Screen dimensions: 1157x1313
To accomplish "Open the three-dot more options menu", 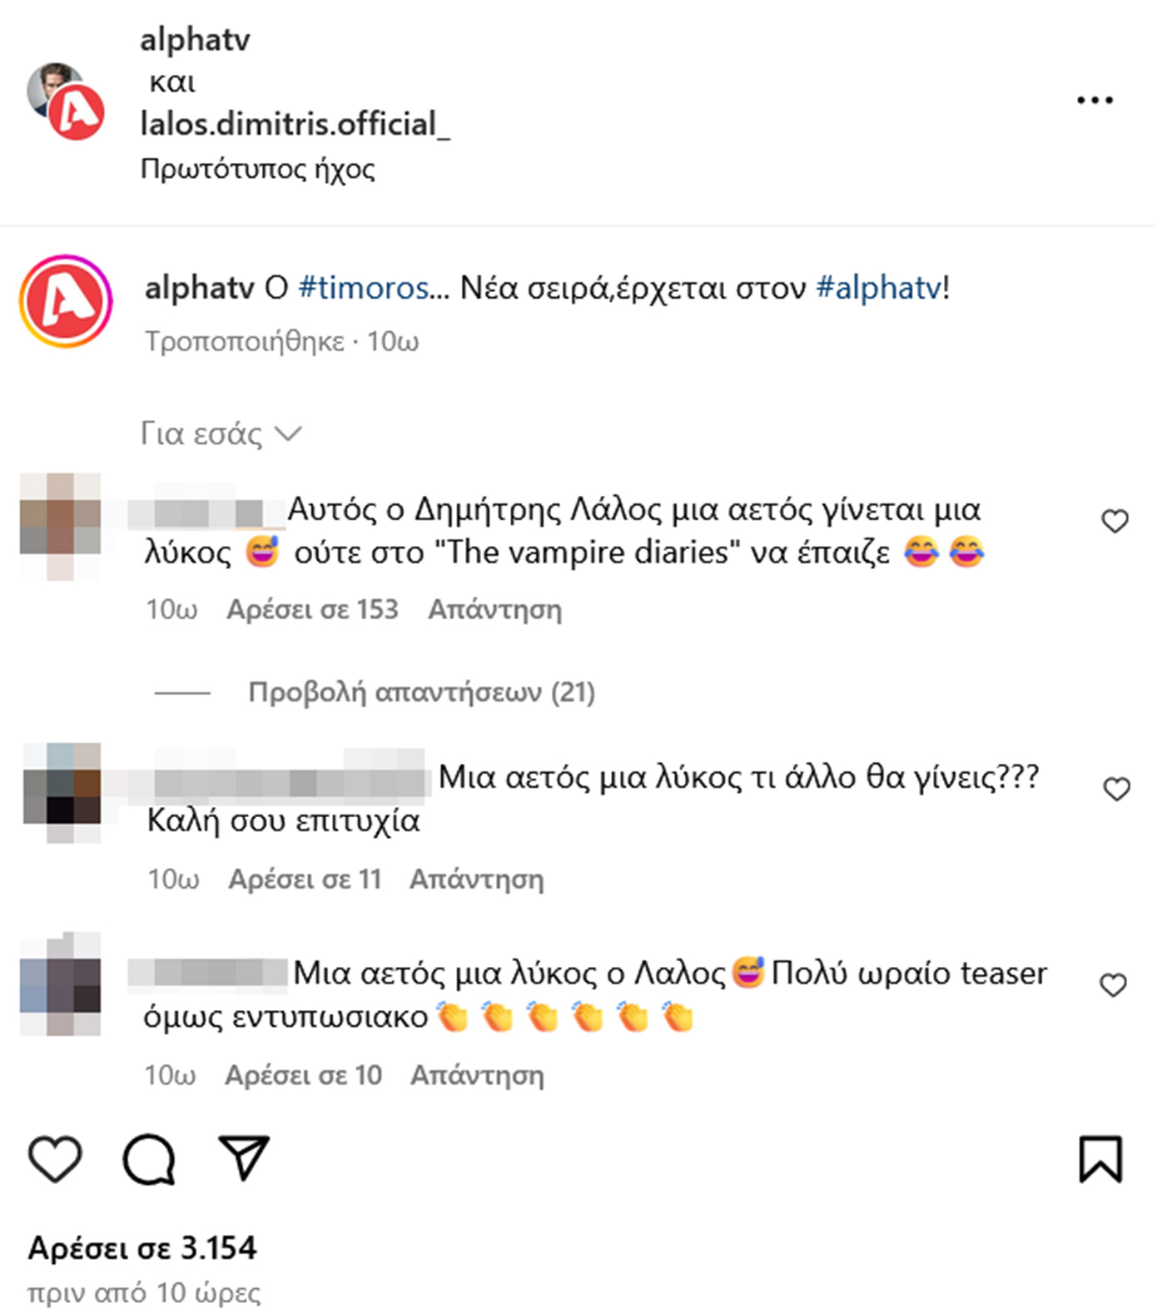I will (1094, 100).
